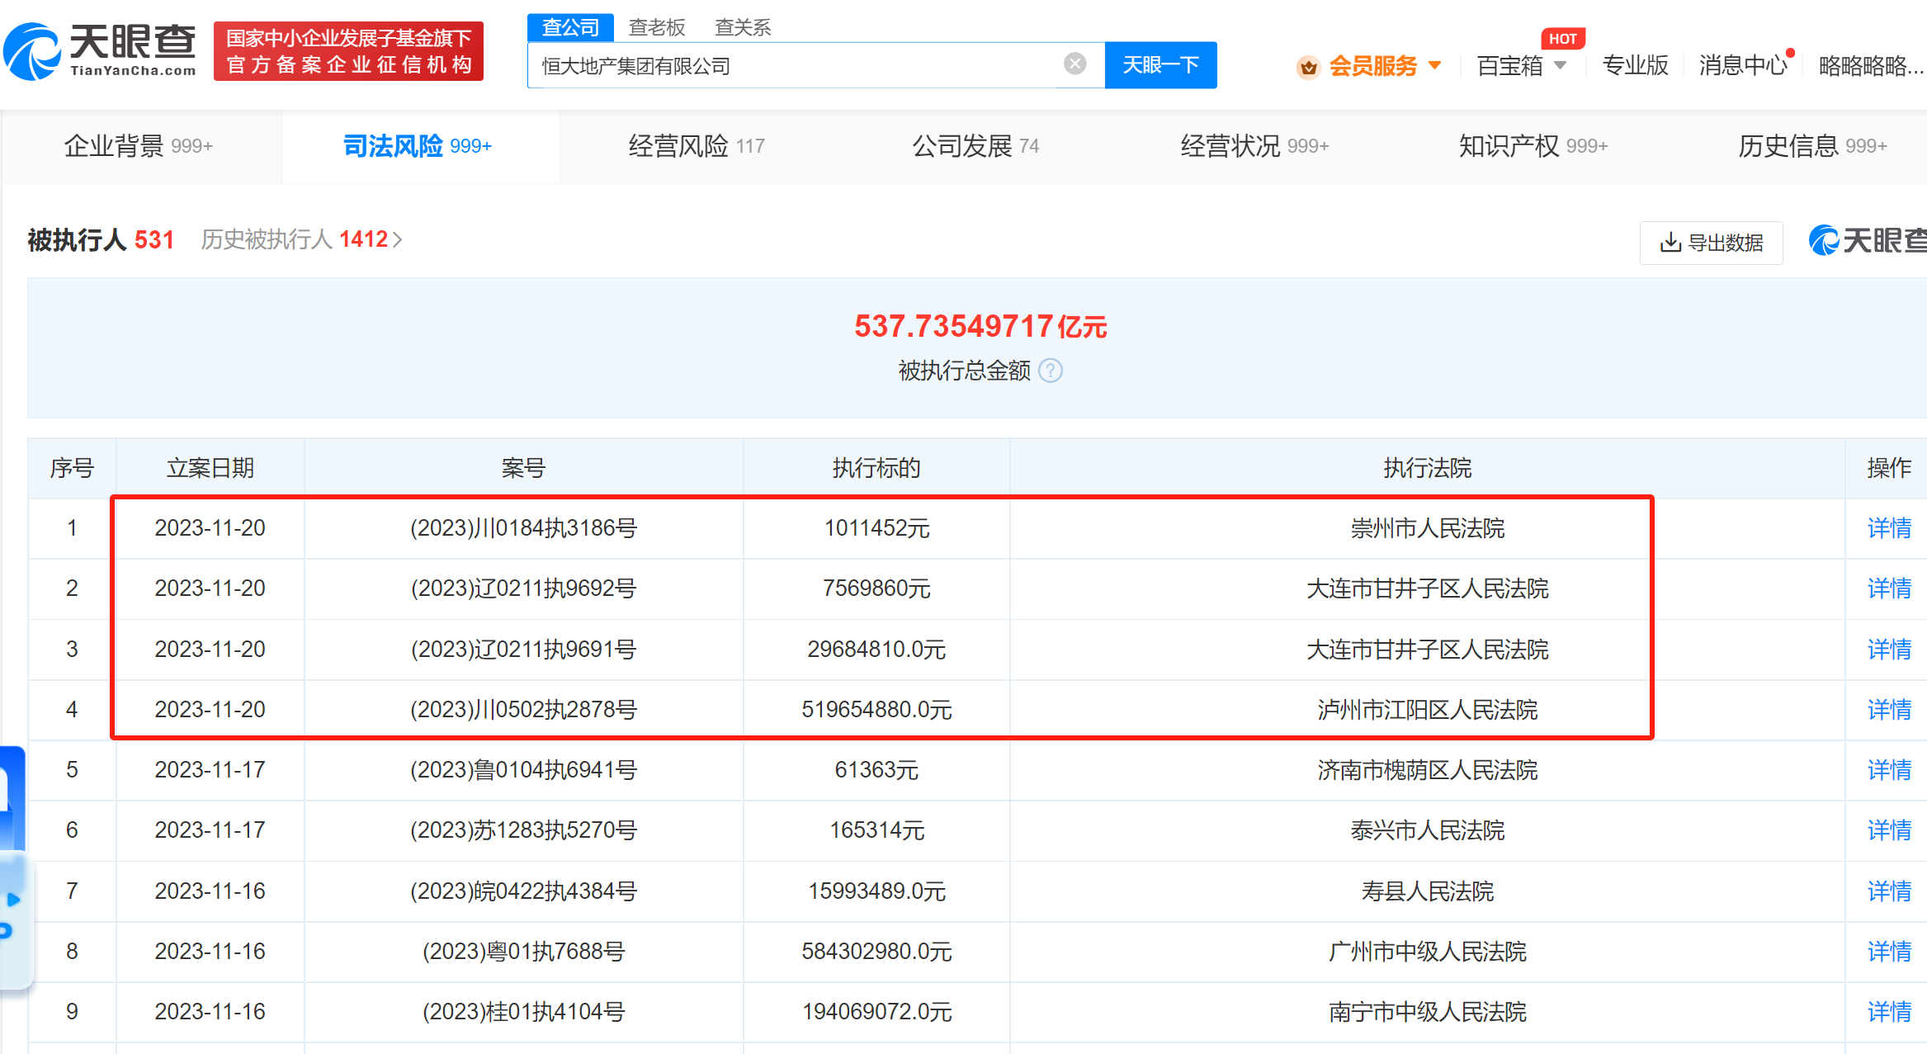Expand the 会员服务 dropdown arrow
Viewport: 1927px width, 1054px height.
pyautogui.click(x=1434, y=65)
